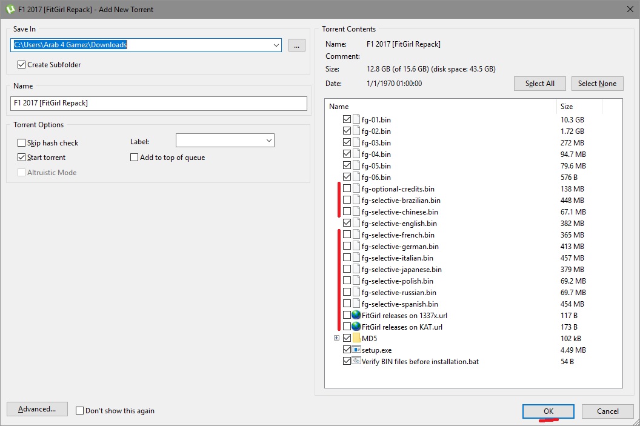
Task: Enable fg-optional-credits.bin for download
Action: coord(347,188)
